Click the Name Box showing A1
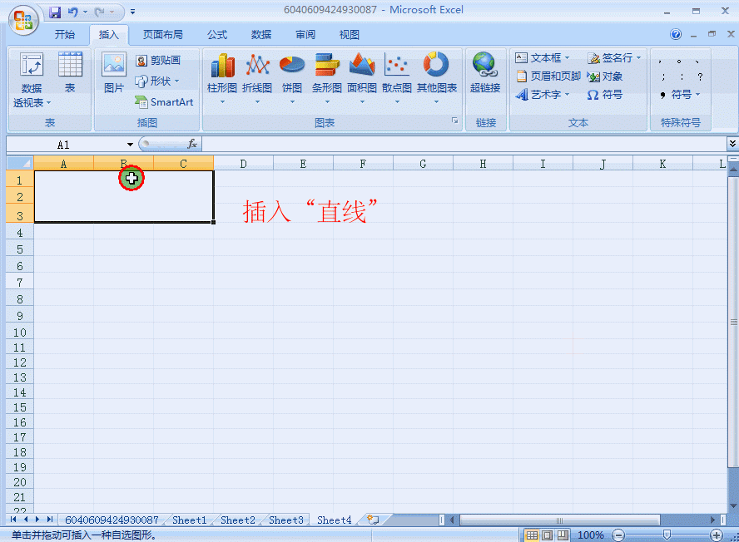The image size is (739, 542). [62, 143]
